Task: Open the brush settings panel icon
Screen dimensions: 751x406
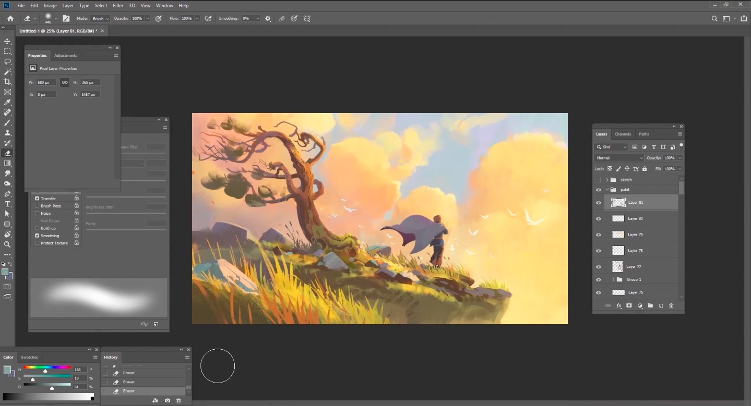Action: pos(66,18)
